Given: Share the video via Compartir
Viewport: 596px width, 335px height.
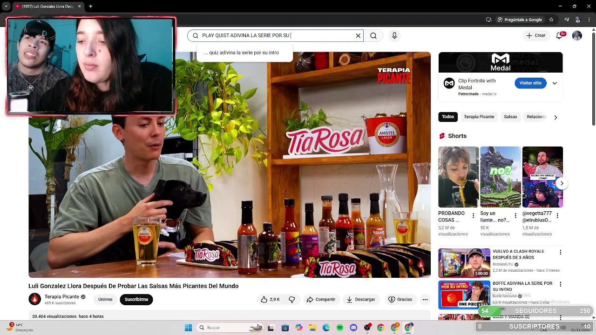Looking at the screenshot, I should 321,300.
